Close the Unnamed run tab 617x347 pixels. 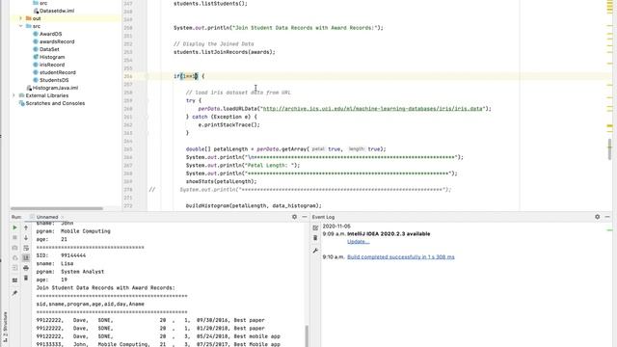(x=62, y=217)
